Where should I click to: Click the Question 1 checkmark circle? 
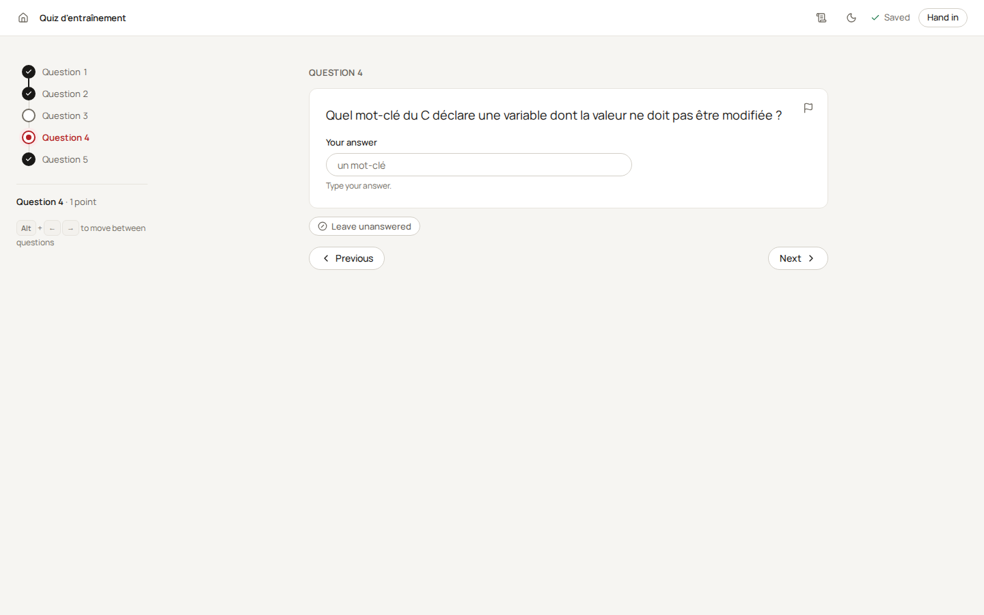[29, 72]
